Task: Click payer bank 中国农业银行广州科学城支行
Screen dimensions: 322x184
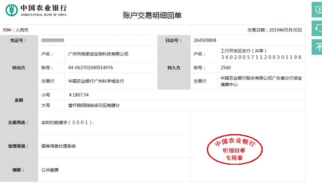Action: tap(96, 81)
